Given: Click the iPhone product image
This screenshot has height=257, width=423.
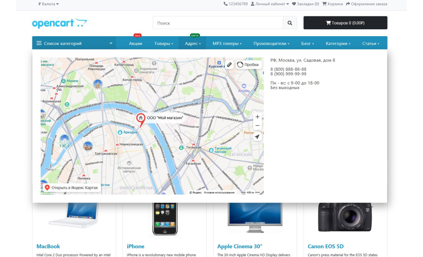Looking at the screenshot, I should 165,219.
